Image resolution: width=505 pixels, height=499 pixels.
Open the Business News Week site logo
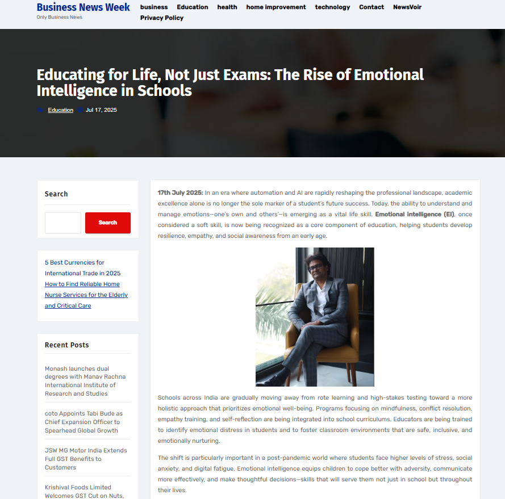click(83, 7)
